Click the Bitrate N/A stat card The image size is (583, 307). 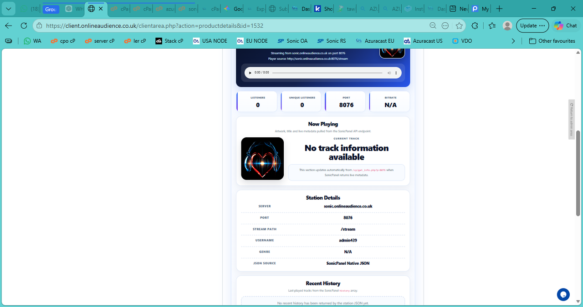(390, 101)
